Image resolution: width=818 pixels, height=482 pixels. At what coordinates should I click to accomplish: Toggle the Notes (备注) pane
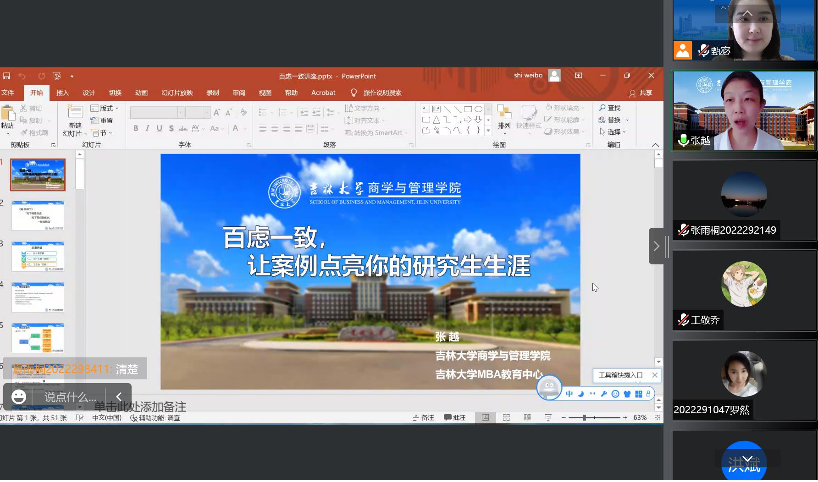[x=423, y=417]
